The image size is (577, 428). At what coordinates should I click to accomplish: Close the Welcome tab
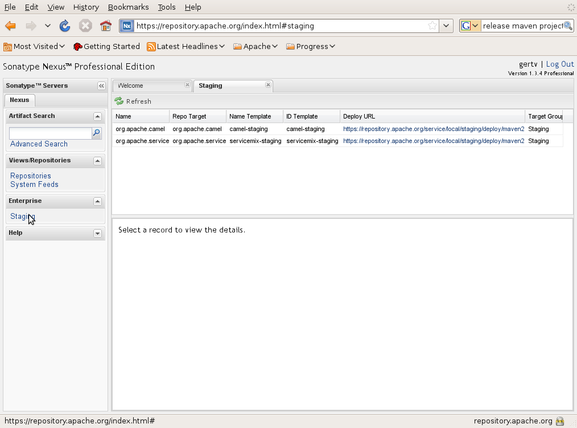click(187, 85)
